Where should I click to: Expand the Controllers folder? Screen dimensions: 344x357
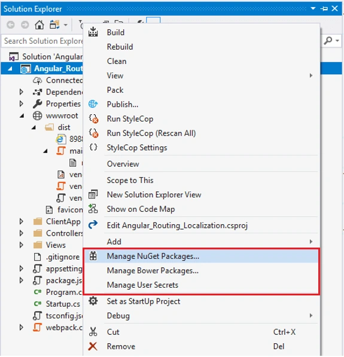tap(21, 233)
